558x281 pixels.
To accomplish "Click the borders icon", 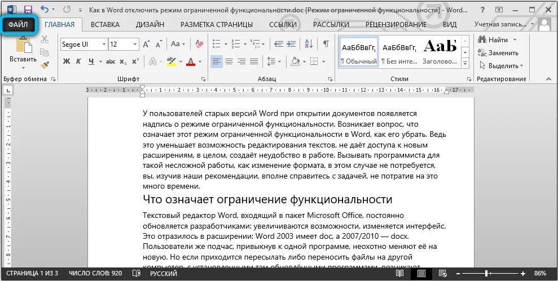I will 314,61.
